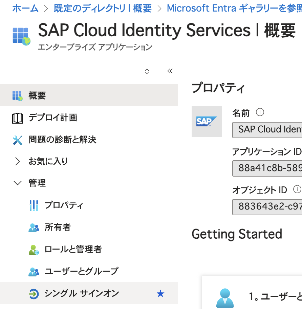This screenshot has width=302, height=309.
Task: Open 問題の診断と解決 page
Action: pyautogui.click(x=62, y=140)
